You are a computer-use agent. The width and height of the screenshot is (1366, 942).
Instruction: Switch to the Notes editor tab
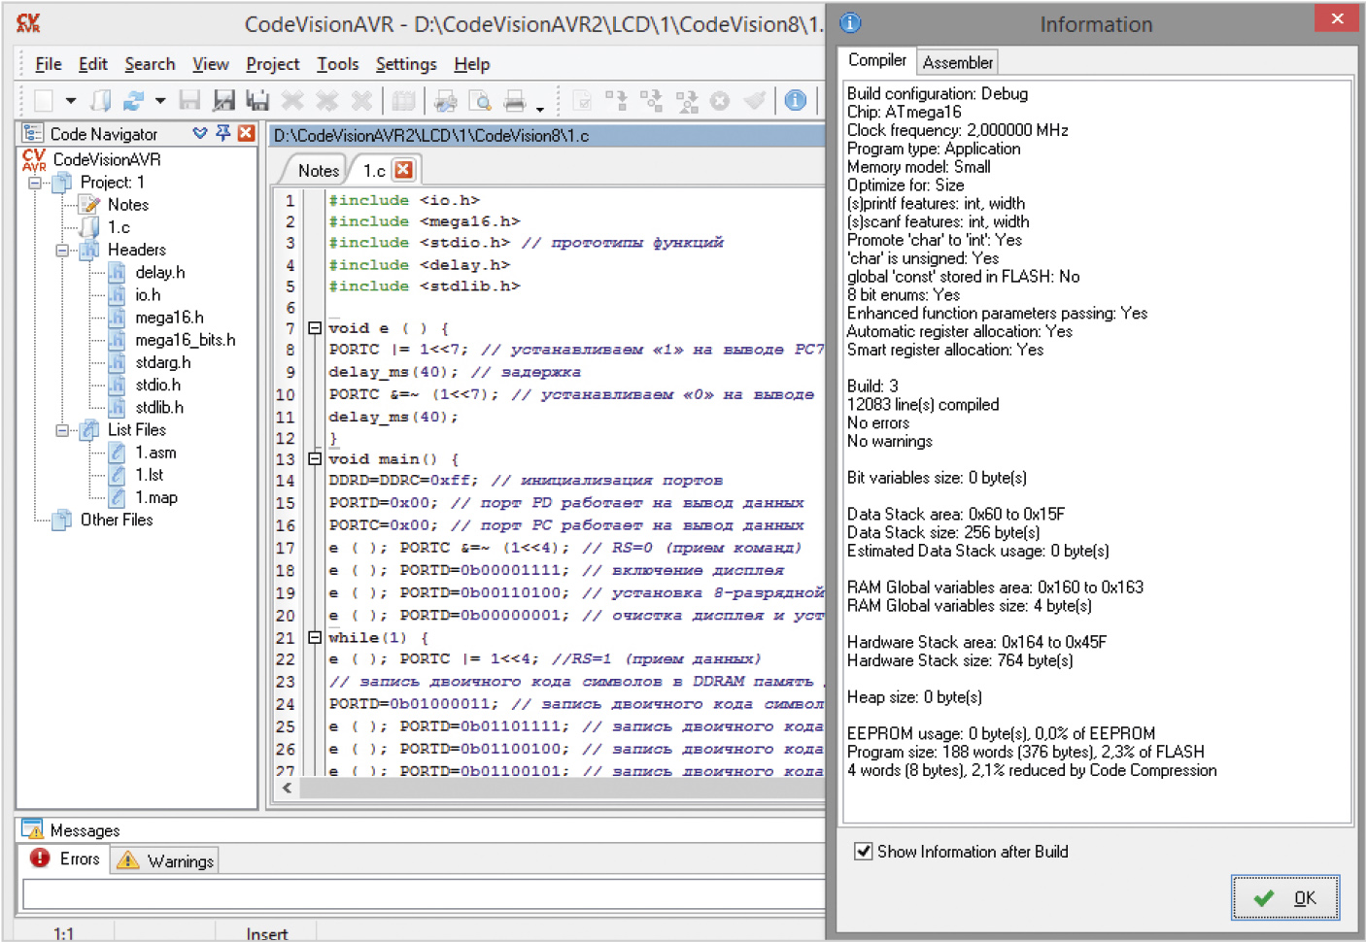click(x=318, y=171)
